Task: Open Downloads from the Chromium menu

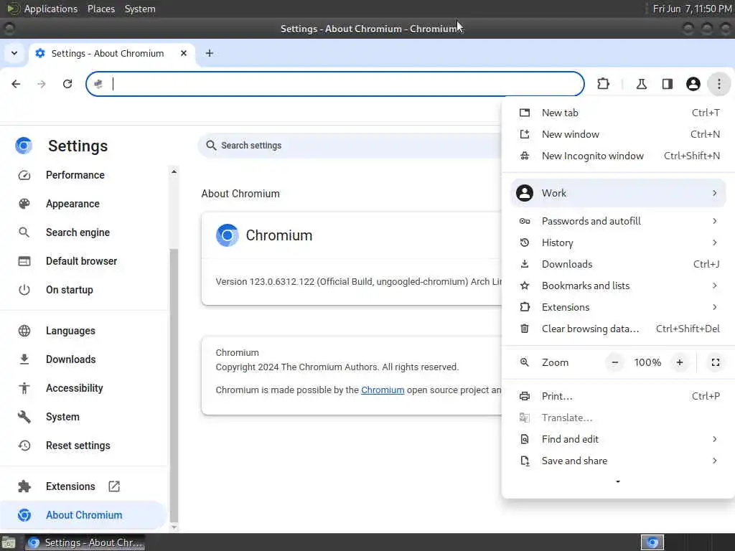Action: tap(618, 264)
